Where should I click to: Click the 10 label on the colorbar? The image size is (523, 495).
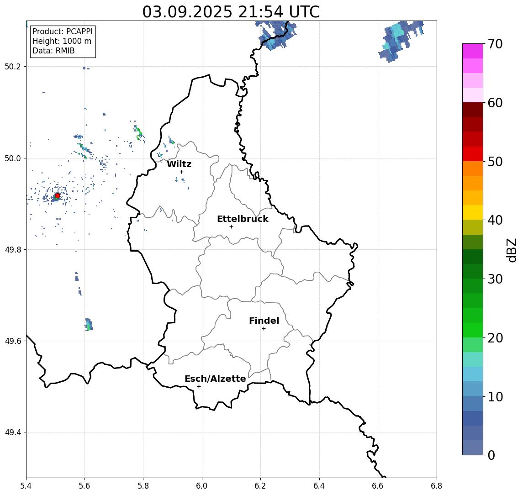495,396
